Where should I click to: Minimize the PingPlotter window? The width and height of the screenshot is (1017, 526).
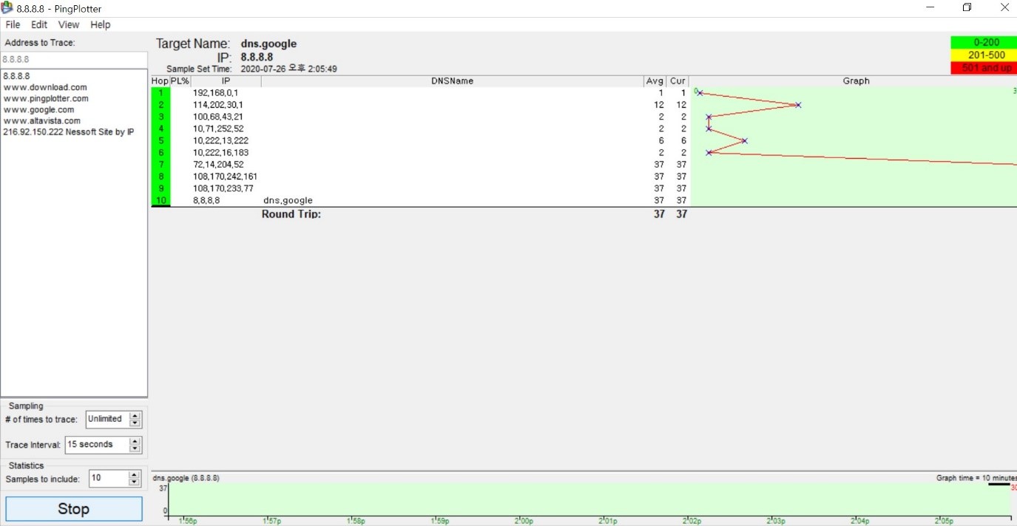930,7
